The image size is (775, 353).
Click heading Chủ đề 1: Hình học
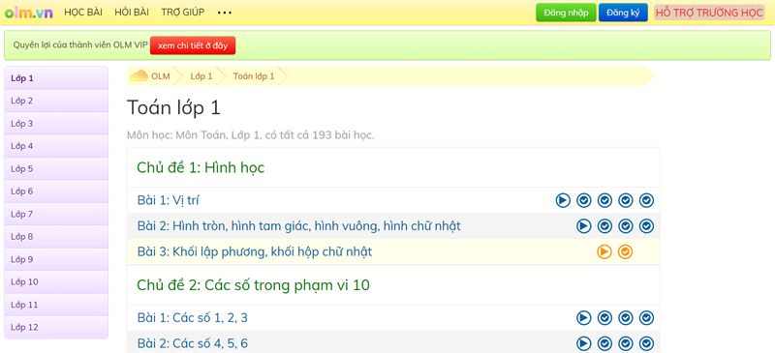point(201,168)
